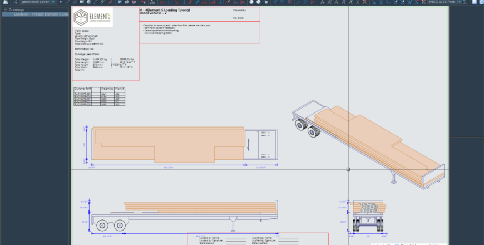Click the red delete-line icon after pencil
Image resolution: width=484 pixels, height=245 pixels.
[x=111, y=2]
